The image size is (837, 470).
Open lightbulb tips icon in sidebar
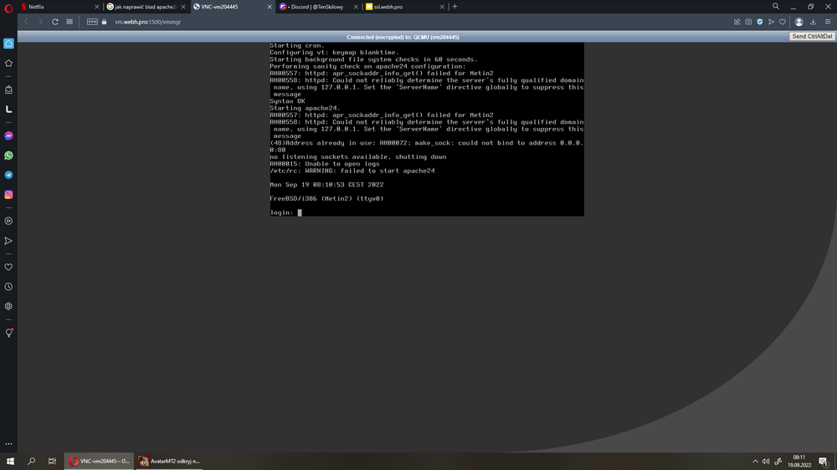(x=8, y=333)
